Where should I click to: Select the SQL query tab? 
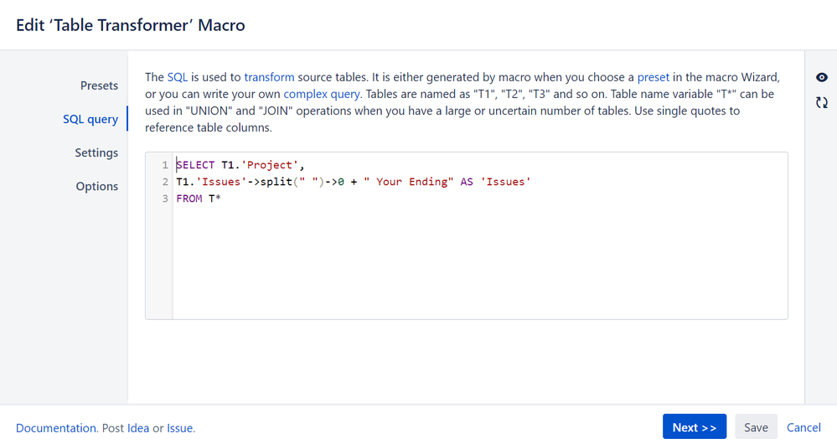click(90, 119)
